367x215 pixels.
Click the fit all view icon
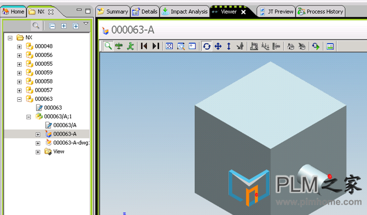169,46
